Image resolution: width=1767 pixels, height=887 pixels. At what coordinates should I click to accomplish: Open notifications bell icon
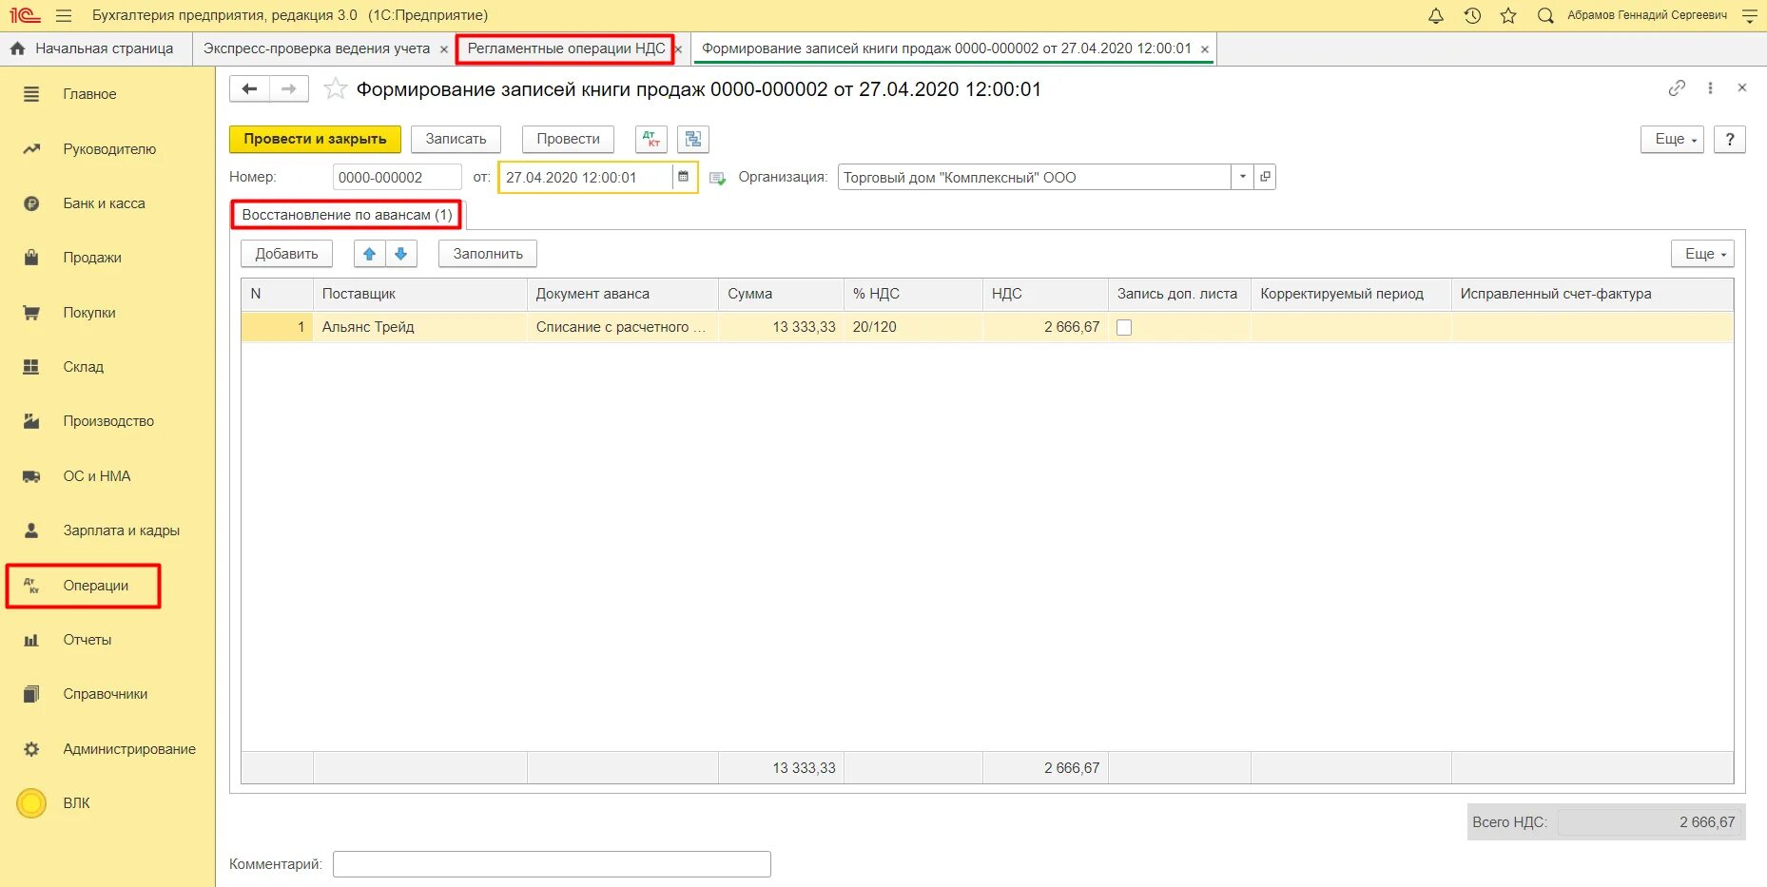1436,15
